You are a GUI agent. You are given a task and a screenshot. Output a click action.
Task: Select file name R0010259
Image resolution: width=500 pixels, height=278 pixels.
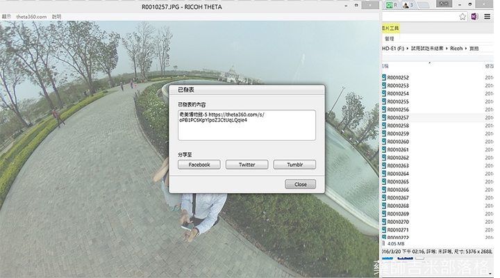click(x=398, y=133)
